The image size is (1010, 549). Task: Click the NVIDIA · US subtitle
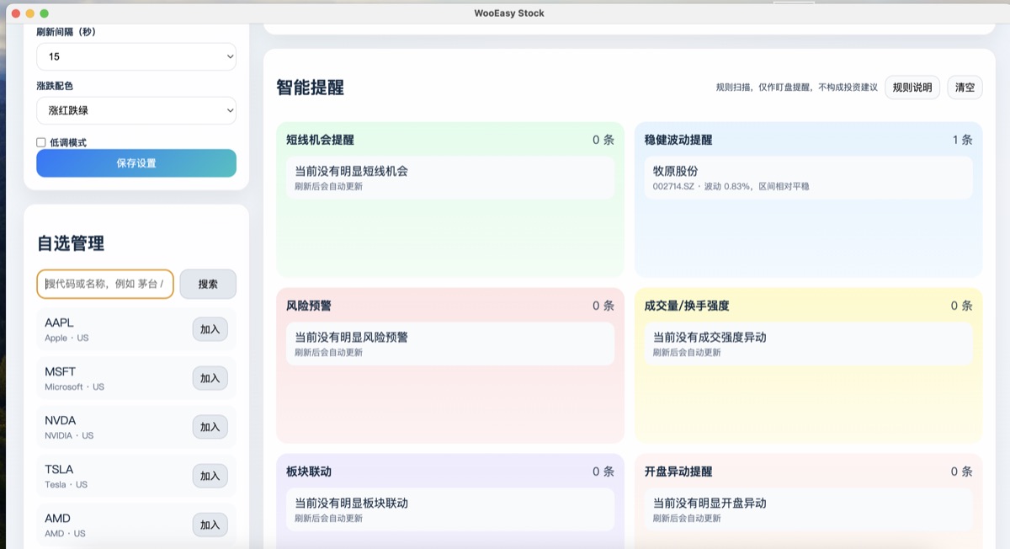click(x=69, y=436)
